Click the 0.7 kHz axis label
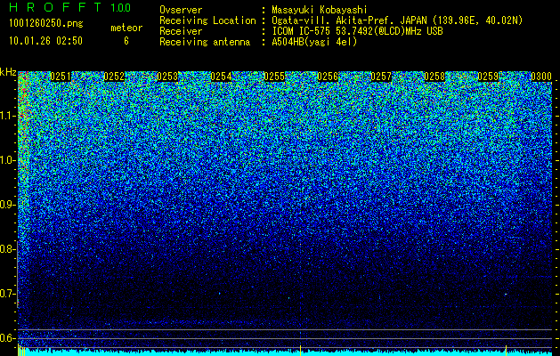Viewport: 560px width, 356px height. point(8,294)
